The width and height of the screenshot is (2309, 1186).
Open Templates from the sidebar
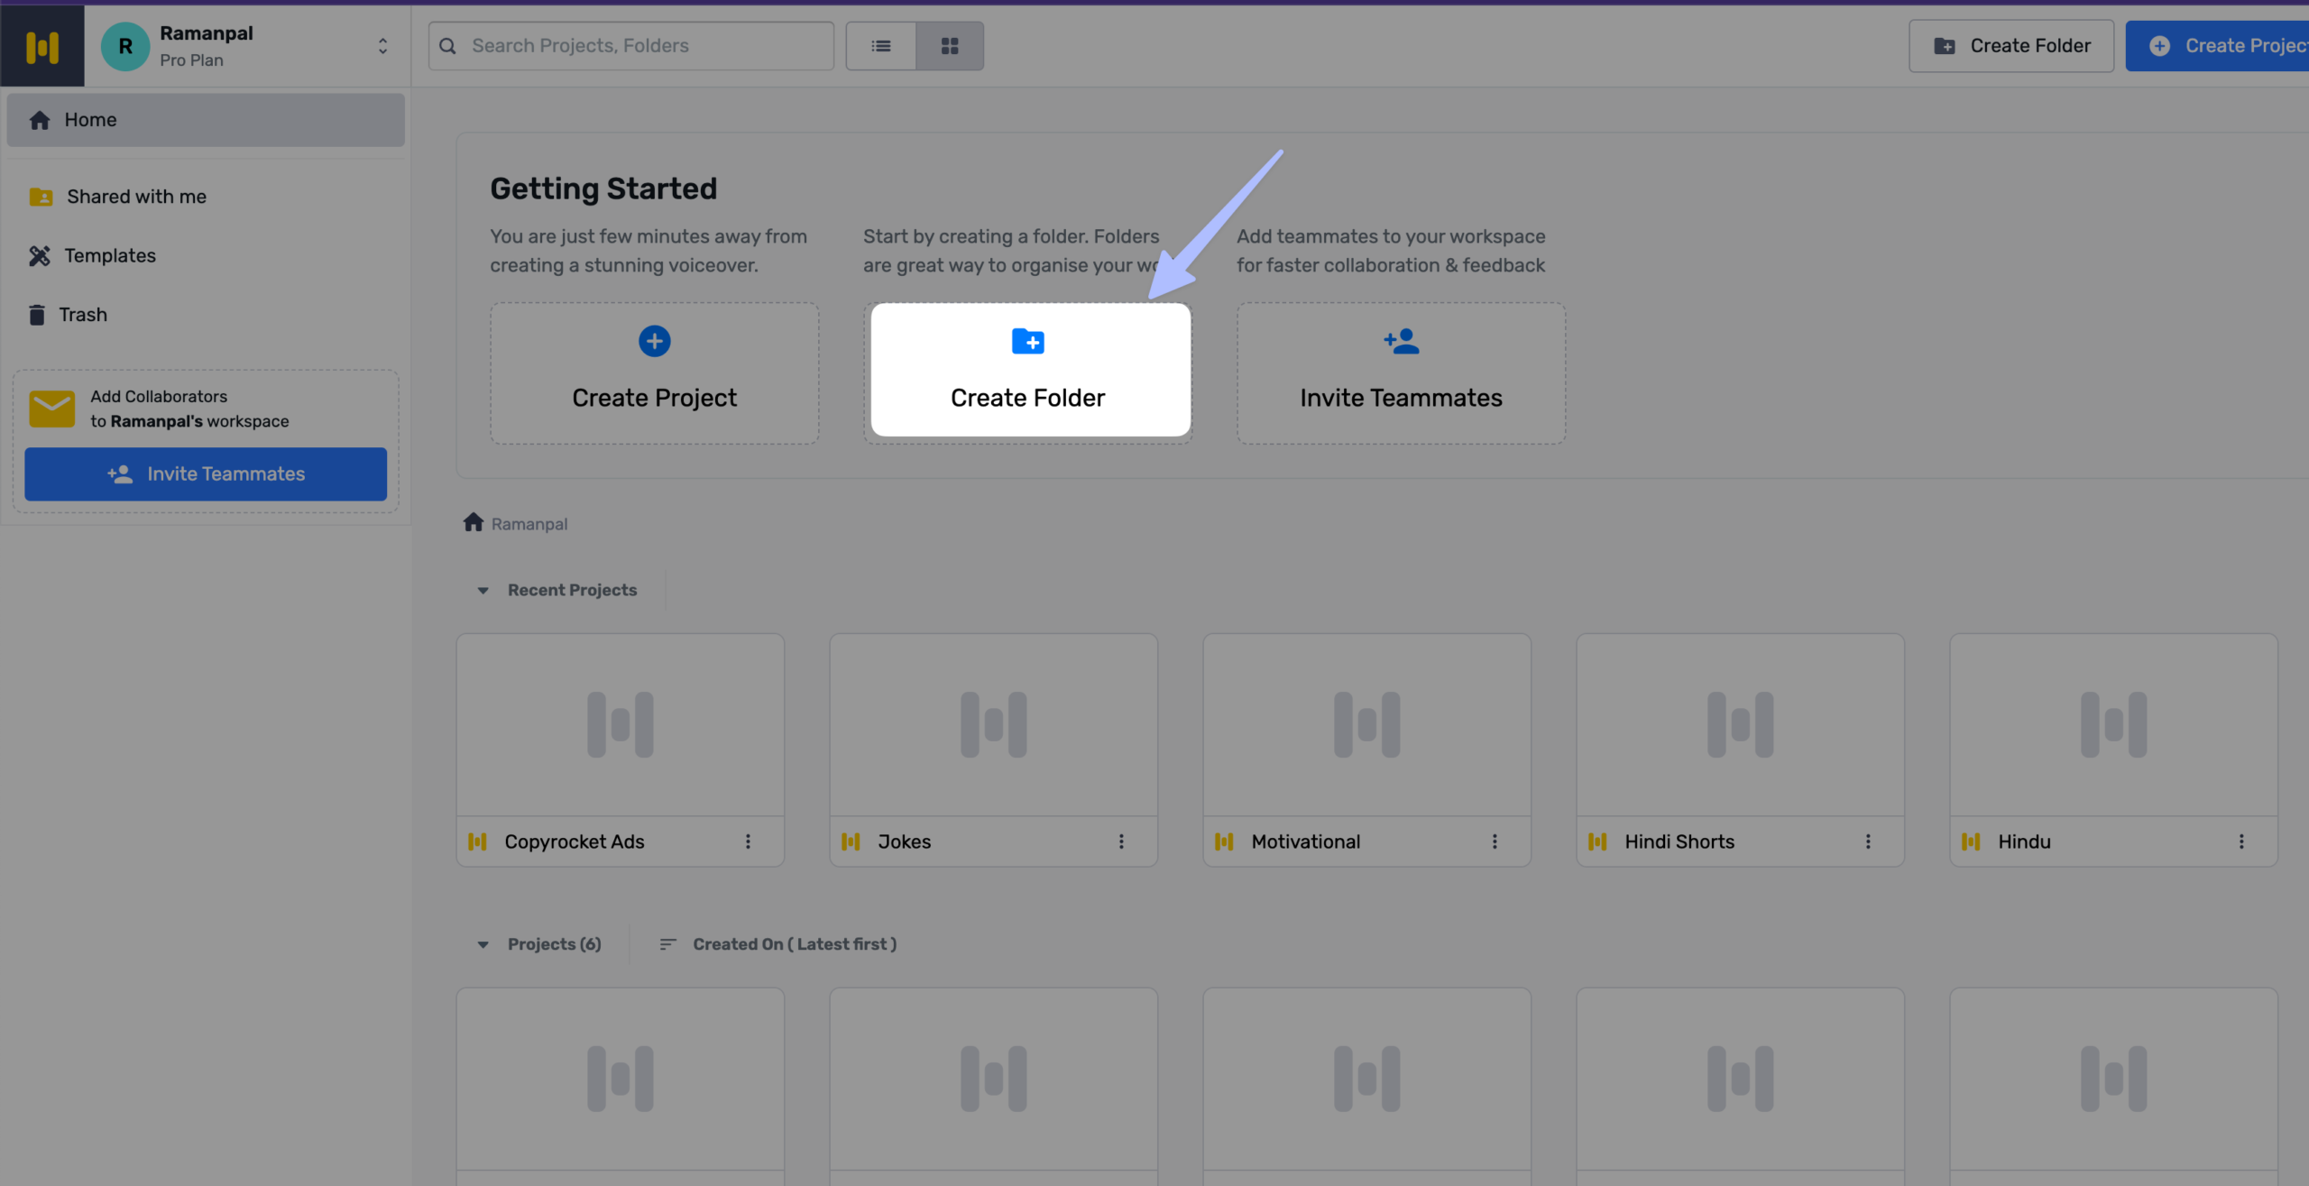click(110, 256)
